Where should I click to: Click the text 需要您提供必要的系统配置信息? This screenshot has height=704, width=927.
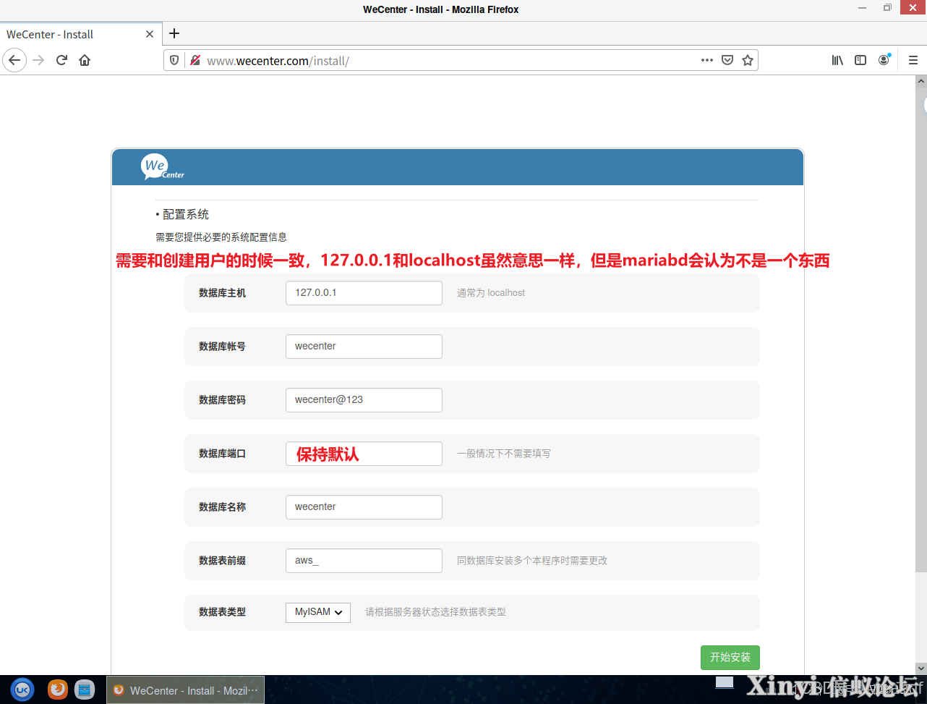[x=221, y=237]
